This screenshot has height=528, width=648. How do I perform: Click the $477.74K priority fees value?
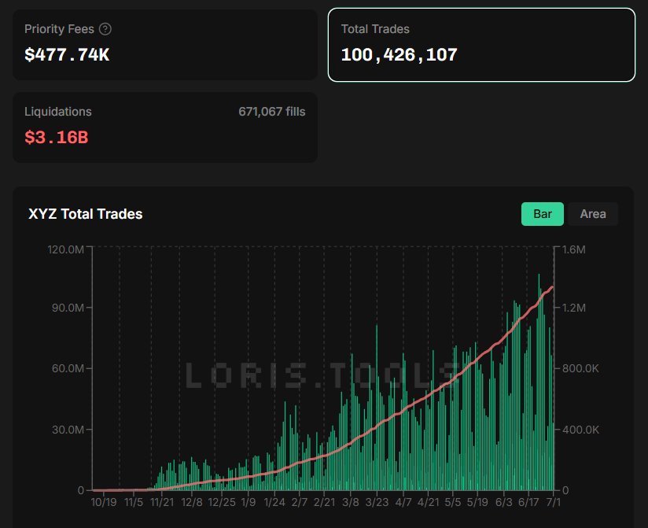[x=67, y=54]
